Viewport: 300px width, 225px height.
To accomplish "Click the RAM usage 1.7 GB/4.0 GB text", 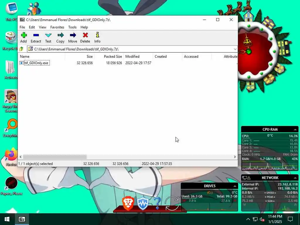I will coord(270,159).
